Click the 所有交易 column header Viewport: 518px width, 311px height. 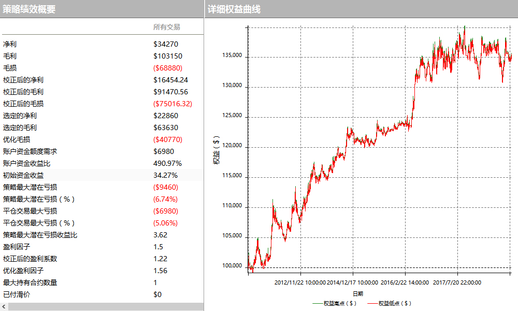click(x=166, y=27)
